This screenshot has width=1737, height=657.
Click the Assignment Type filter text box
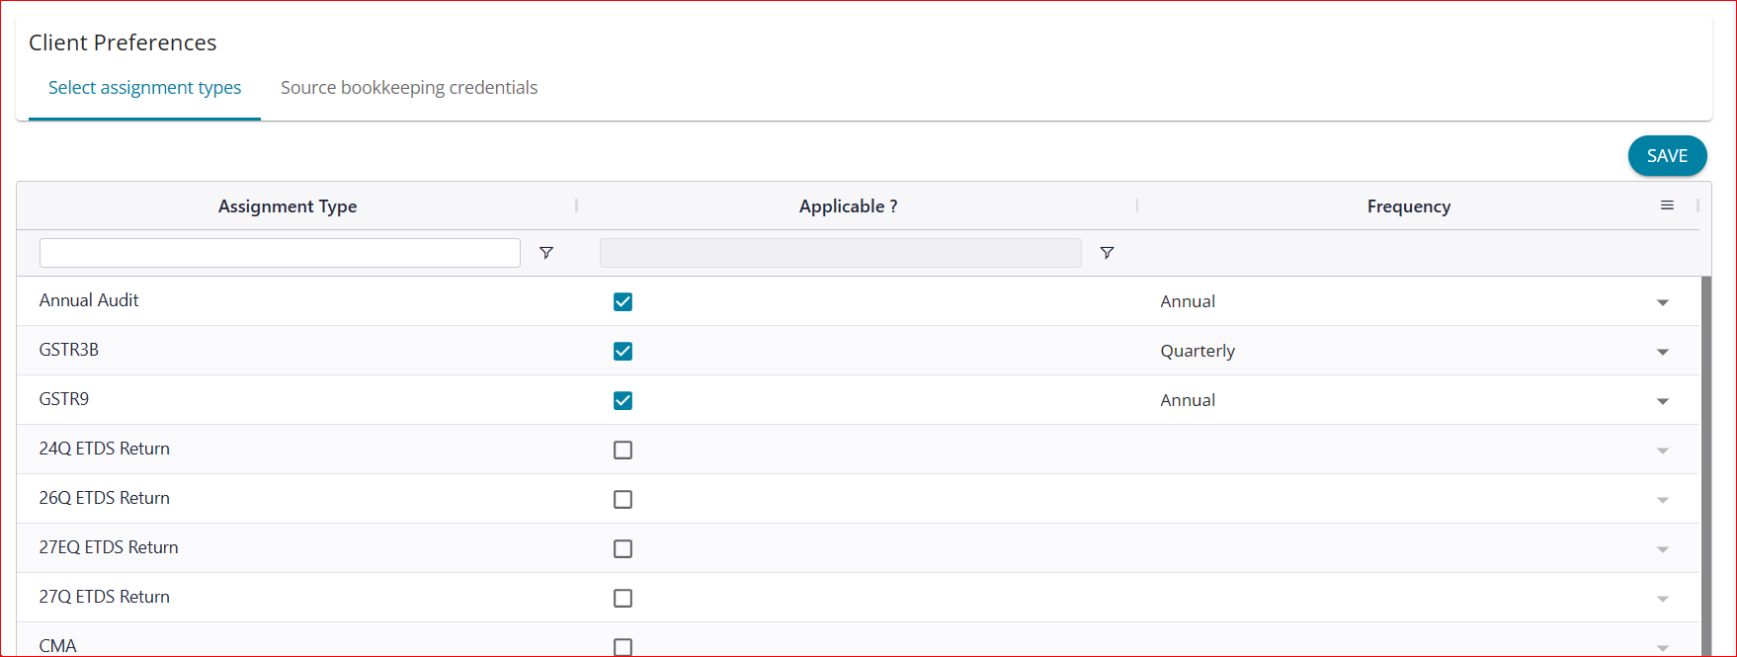tap(280, 253)
